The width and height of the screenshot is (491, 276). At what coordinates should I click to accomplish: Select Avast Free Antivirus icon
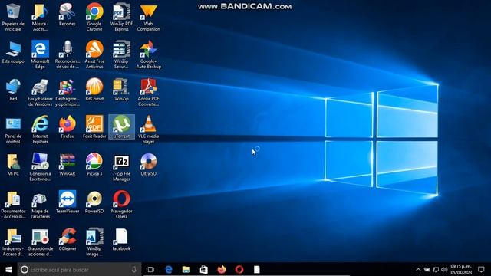[94, 54]
